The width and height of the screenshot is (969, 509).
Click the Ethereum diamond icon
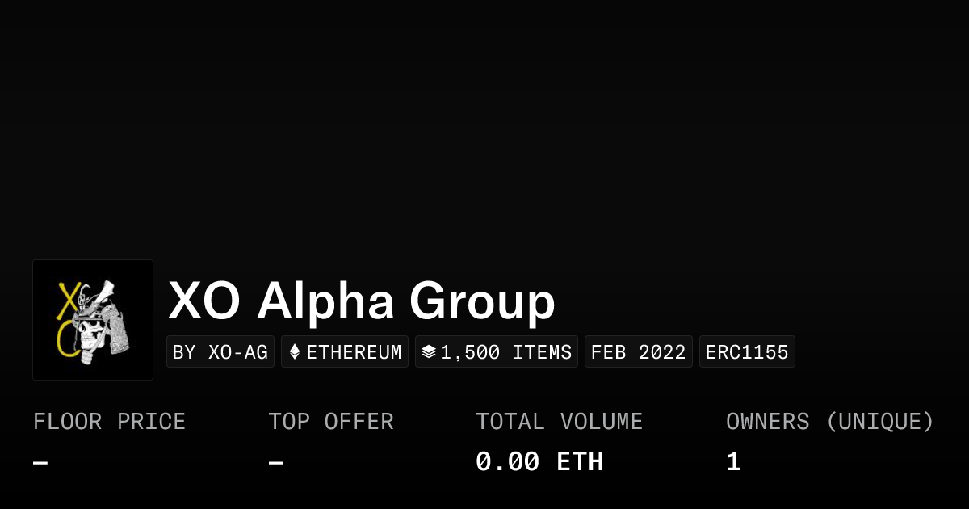tap(295, 352)
